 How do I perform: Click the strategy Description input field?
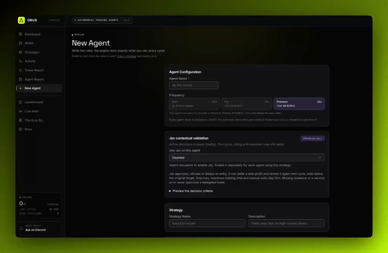click(286, 223)
